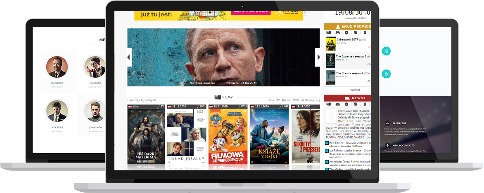The width and height of the screenshot is (484, 193).
Task: Click the 'Nie czas umierać' caption text
Action: pyautogui.click(x=202, y=83)
